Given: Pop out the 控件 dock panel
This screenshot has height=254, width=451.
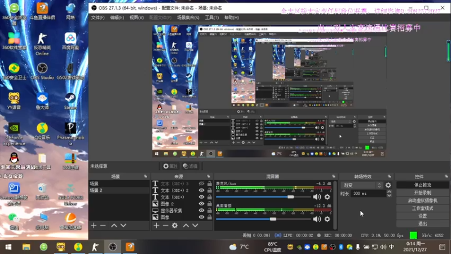Looking at the screenshot, I should pos(446,176).
